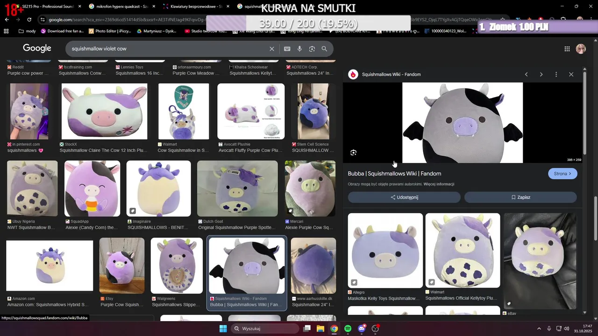Open Walmart cow squishmallow clip thumbnail
This screenshot has width=598, height=336.
(x=184, y=112)
